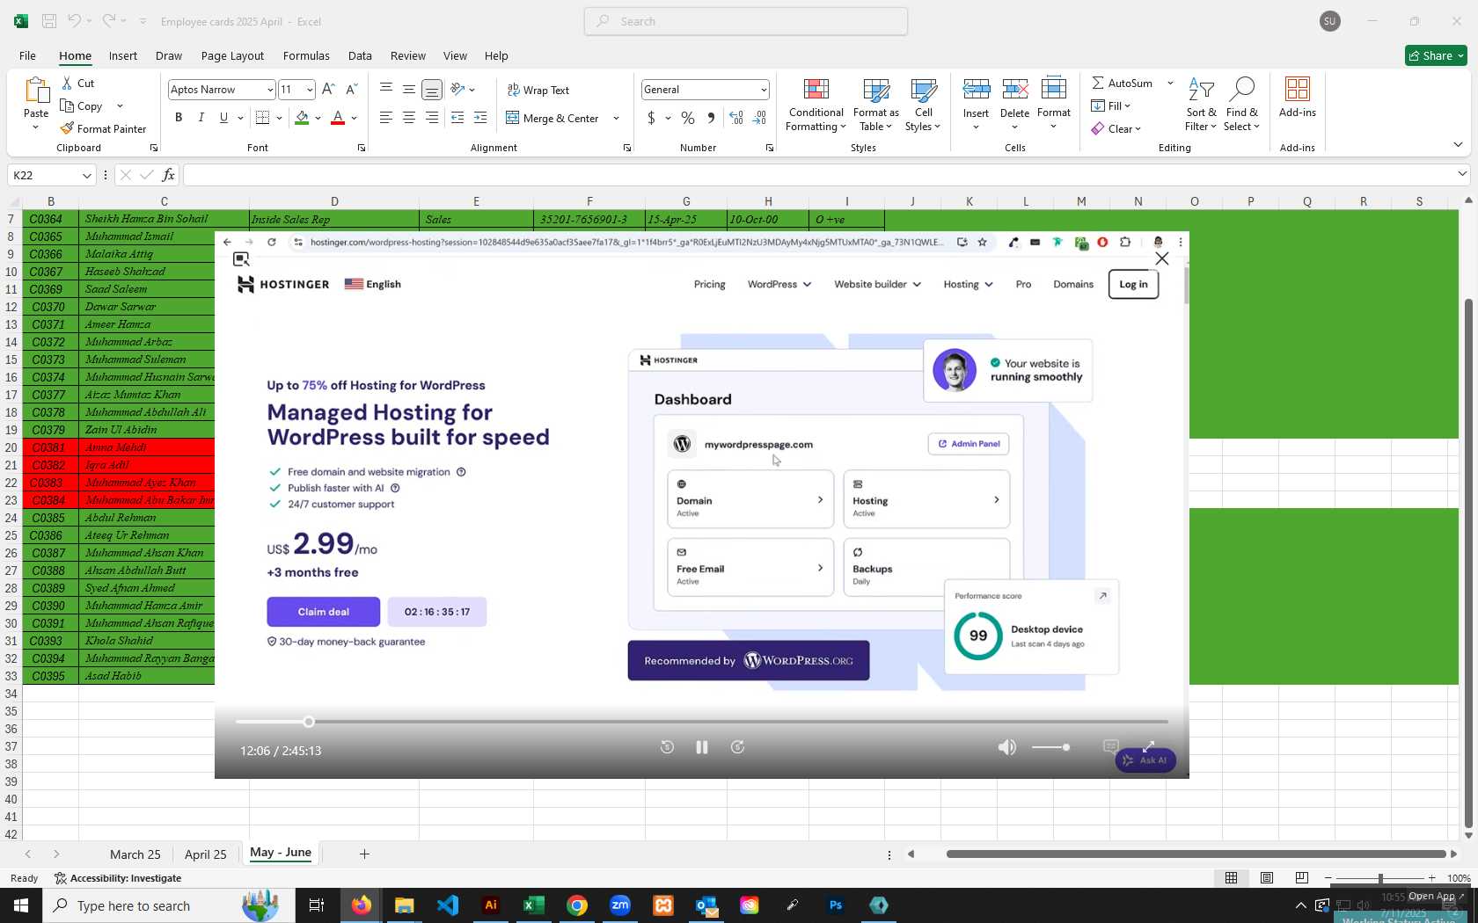Select Format Painter brush
Viewport: 1478px width, 923px height.
tap(103, 128)
